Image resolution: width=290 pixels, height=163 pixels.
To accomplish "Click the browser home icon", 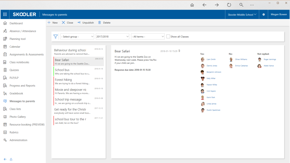I will [x=192, y=5].
